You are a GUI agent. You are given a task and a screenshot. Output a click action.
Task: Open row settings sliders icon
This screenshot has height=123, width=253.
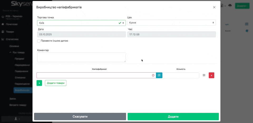204,75
